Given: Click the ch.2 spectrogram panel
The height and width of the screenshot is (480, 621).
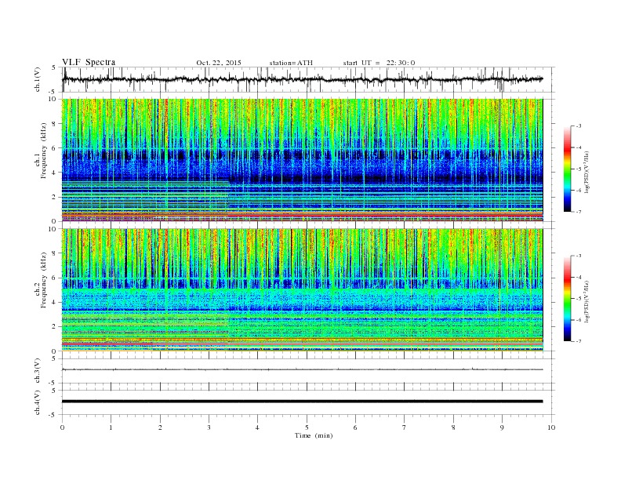Looking at the screenshot, I should [302, 289].
